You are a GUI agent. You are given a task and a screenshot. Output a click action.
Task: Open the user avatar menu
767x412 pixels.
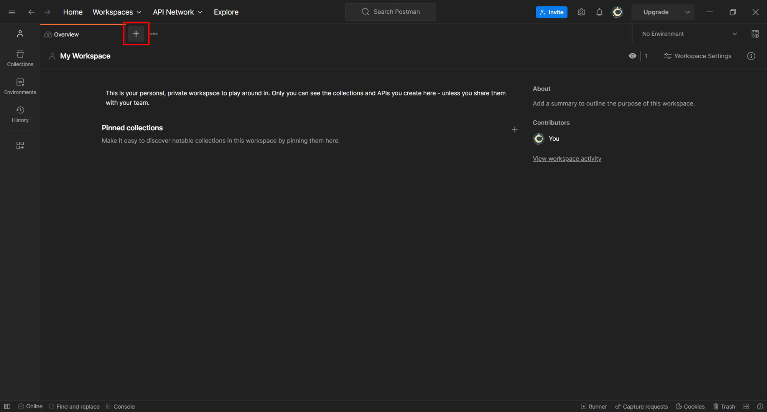(617, 12)
